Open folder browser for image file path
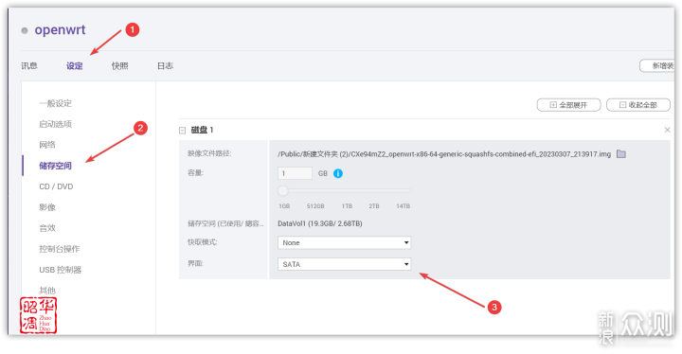This screenshot has height=354, width=682. (621, 154)
